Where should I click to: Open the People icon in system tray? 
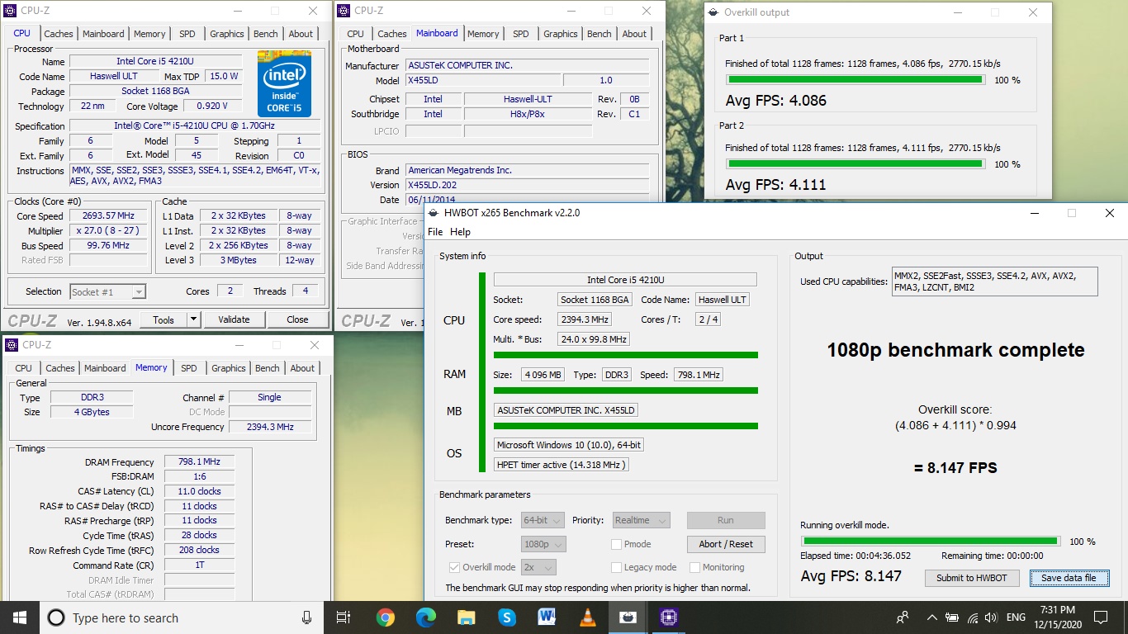(x=903, y=617)
